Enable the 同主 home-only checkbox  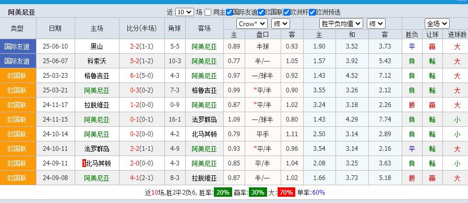(x=208, y=12)
